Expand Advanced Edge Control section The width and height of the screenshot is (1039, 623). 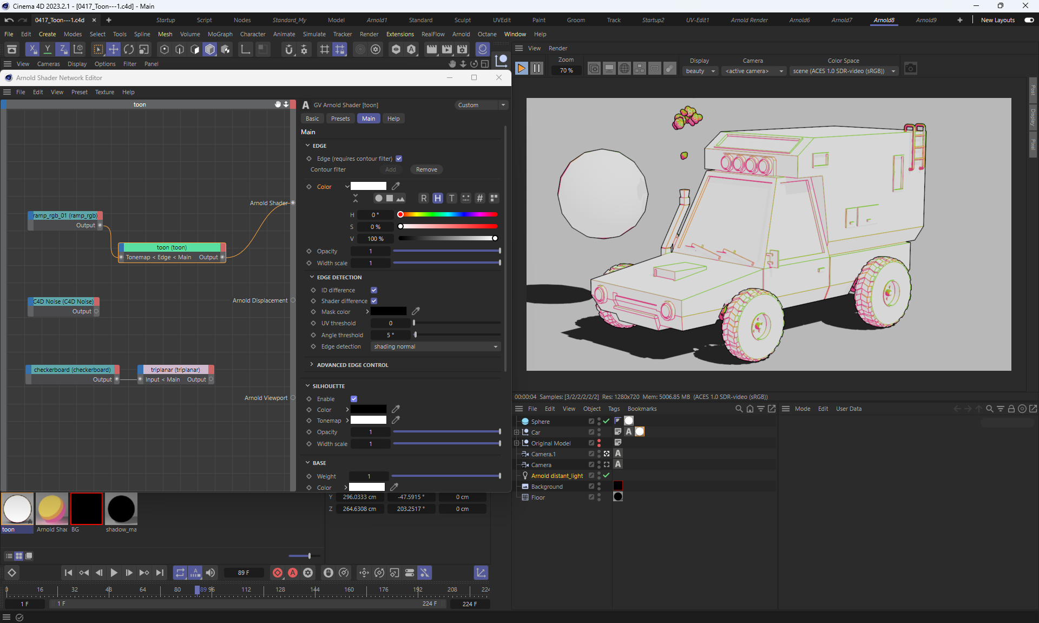click(x=352, y=365)
